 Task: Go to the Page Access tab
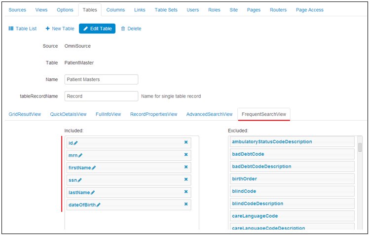tap(309, 10)
